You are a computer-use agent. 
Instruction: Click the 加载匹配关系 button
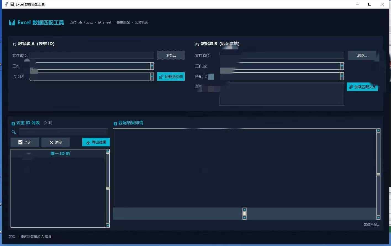tap(362, 87)
